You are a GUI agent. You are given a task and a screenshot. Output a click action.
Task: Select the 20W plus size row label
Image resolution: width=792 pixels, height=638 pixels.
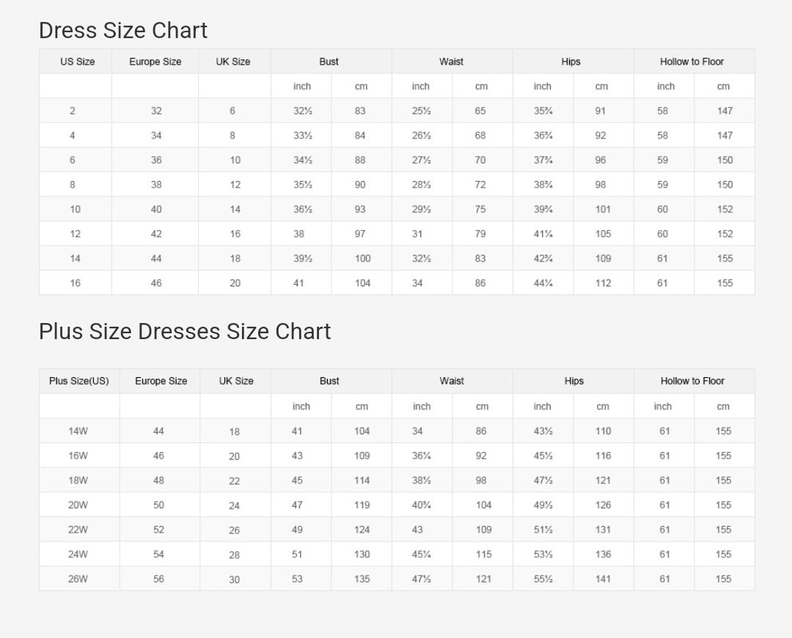click(x=78, y=505)
